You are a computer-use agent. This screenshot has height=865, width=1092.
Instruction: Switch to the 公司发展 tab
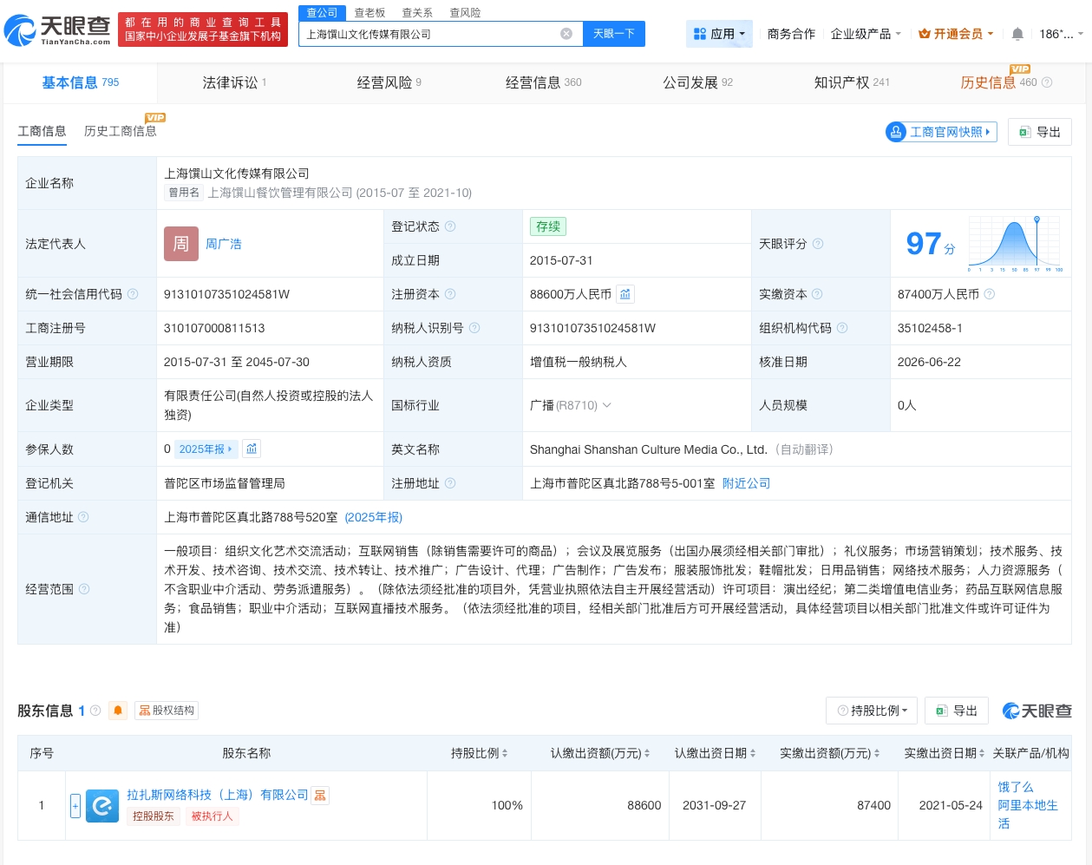pyautogui.click(x=697, y=82)
